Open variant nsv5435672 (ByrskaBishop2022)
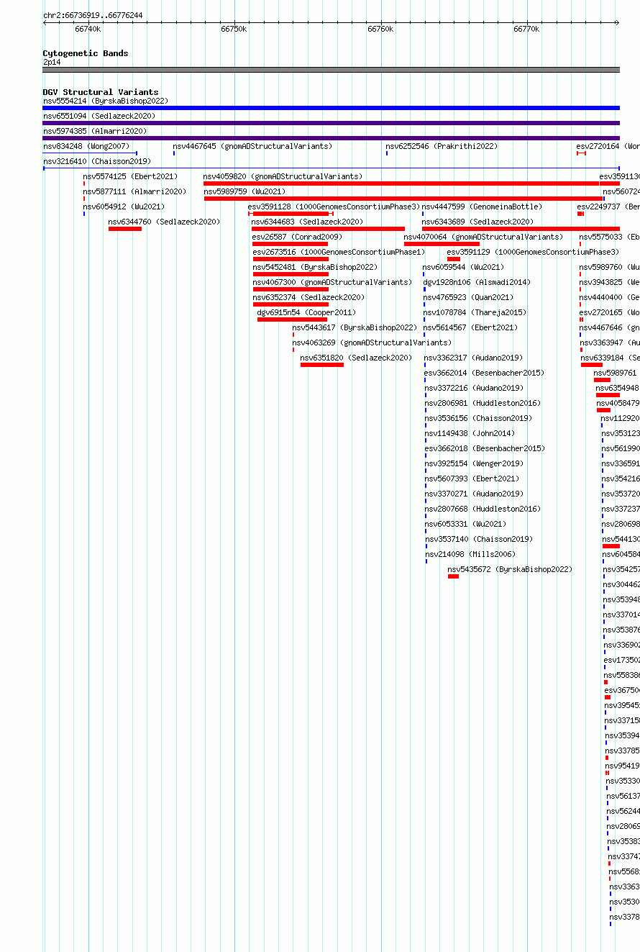This screenshot has height=952, width=640. [x=510, y=569]
